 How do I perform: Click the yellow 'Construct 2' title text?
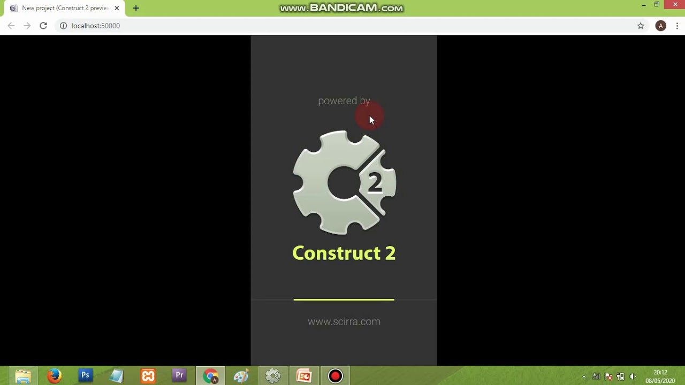pyautogui.click(x=344, y=253)
